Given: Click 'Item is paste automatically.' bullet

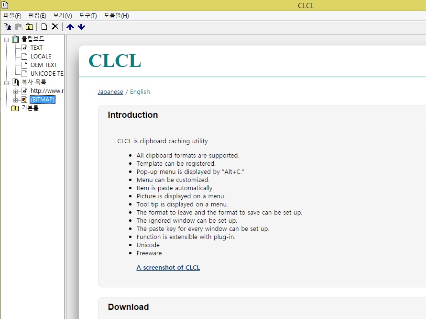Looking at the screenshot, I should pos(175,188).
